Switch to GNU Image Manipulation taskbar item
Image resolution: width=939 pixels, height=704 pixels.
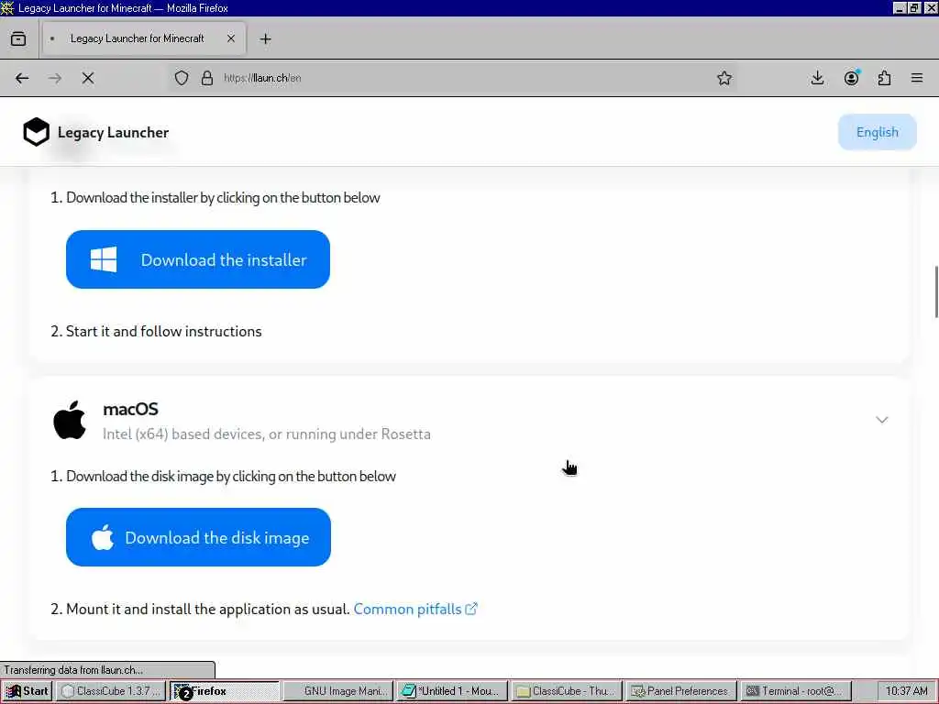338,691
